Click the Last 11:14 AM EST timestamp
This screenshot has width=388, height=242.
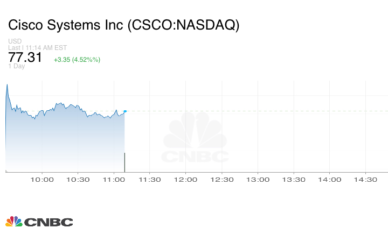[36, 48]
